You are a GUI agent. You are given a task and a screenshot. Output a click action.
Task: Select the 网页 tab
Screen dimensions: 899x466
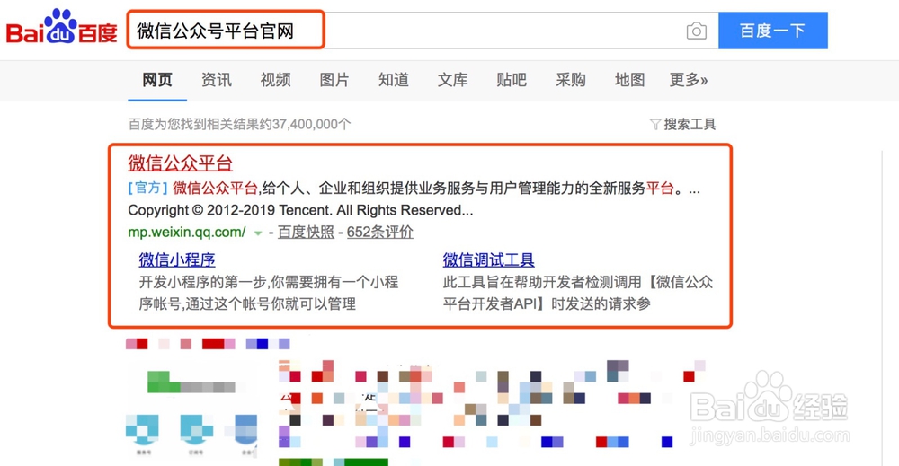(x=157, y=80)
